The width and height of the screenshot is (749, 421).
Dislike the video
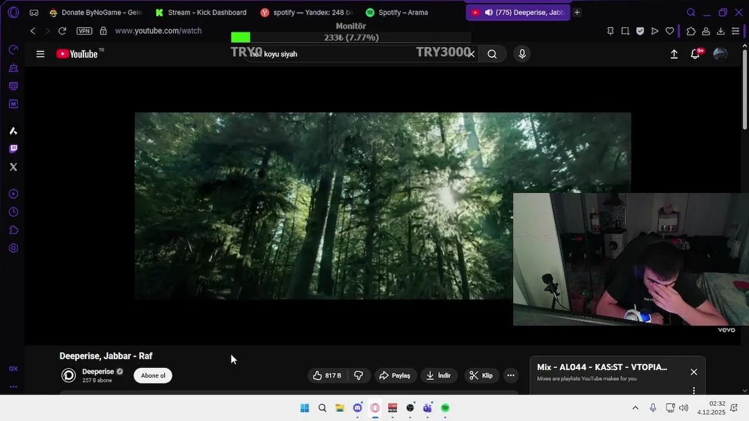click(x=359, y=375)
